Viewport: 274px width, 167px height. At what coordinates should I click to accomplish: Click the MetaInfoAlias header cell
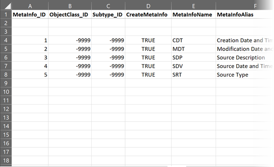pos(245,15)
